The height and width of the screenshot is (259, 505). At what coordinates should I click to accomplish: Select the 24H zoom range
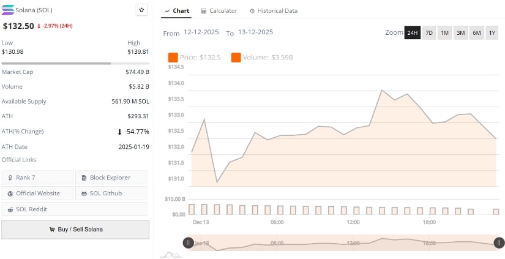click(x=413, y=33)
